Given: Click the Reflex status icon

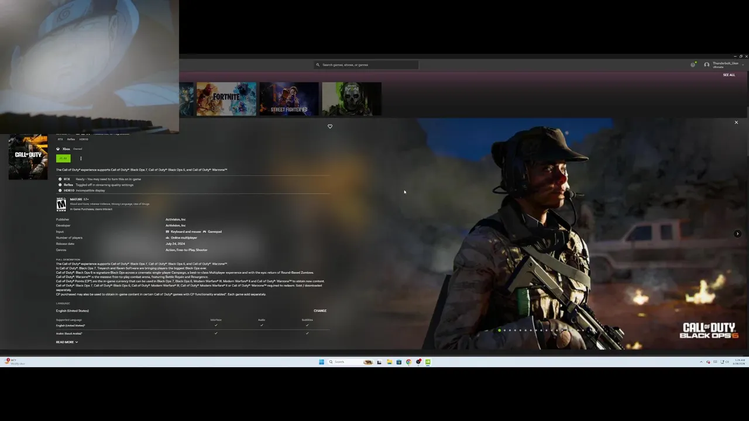Looking at the screenshot, I should point(60,185).
